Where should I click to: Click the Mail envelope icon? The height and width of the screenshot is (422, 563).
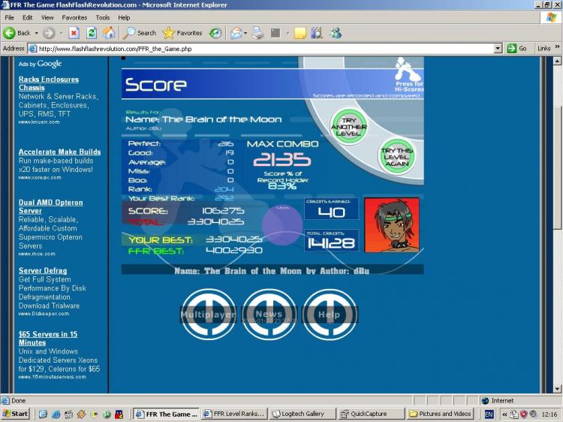click(x=236, y=33)
